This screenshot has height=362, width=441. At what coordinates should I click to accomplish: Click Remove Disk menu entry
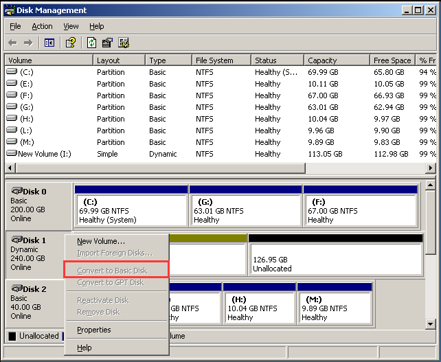(x=117, y=313)
